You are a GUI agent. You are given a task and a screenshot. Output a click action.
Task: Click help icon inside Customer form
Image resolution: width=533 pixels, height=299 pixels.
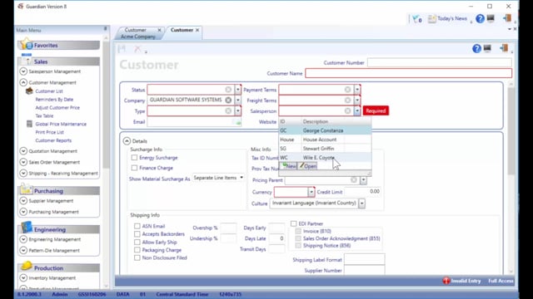pos(476,49)
